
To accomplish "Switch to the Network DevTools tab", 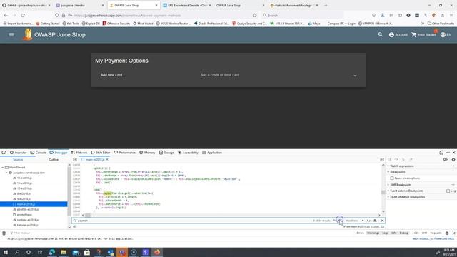I will (79, 152).
